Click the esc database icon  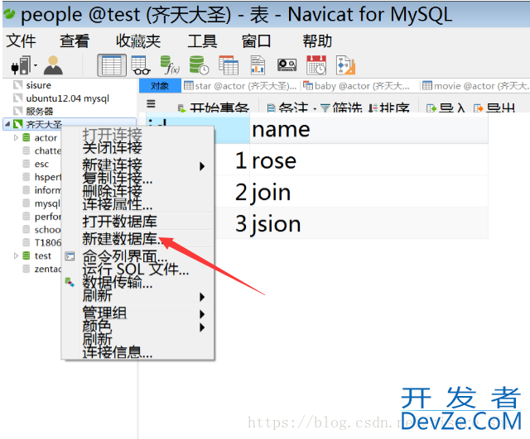coord(26,164)
